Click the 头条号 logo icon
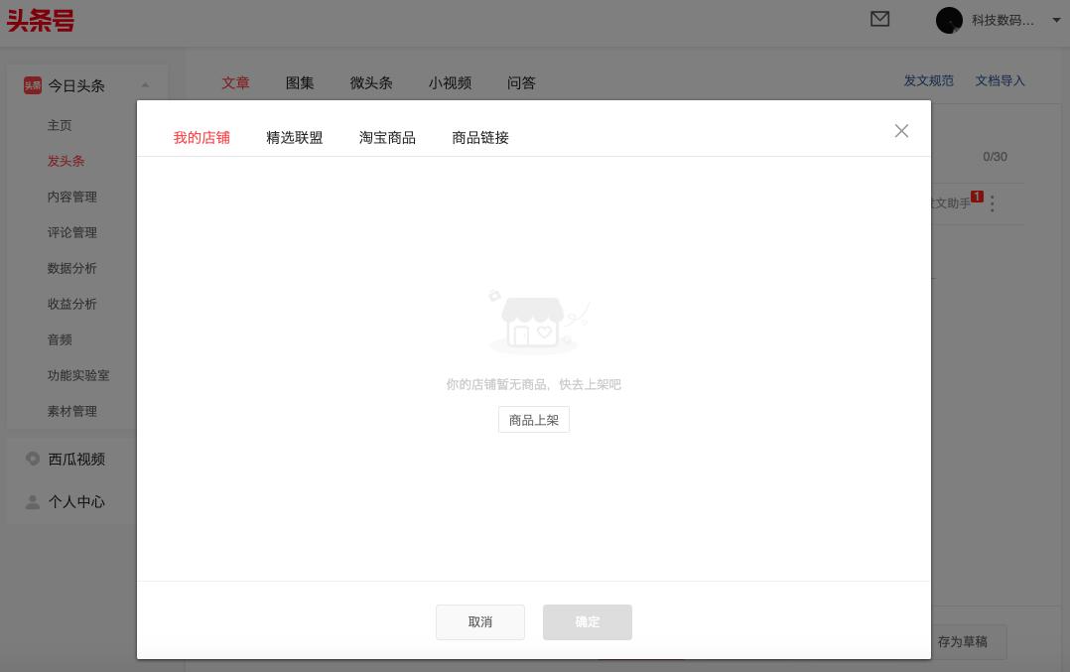Viewport: 1070px width, 672px height. pos(40,21)
